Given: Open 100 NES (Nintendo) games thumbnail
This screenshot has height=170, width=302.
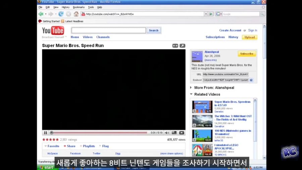Looking at the screenshot, I should click(202, 135).
